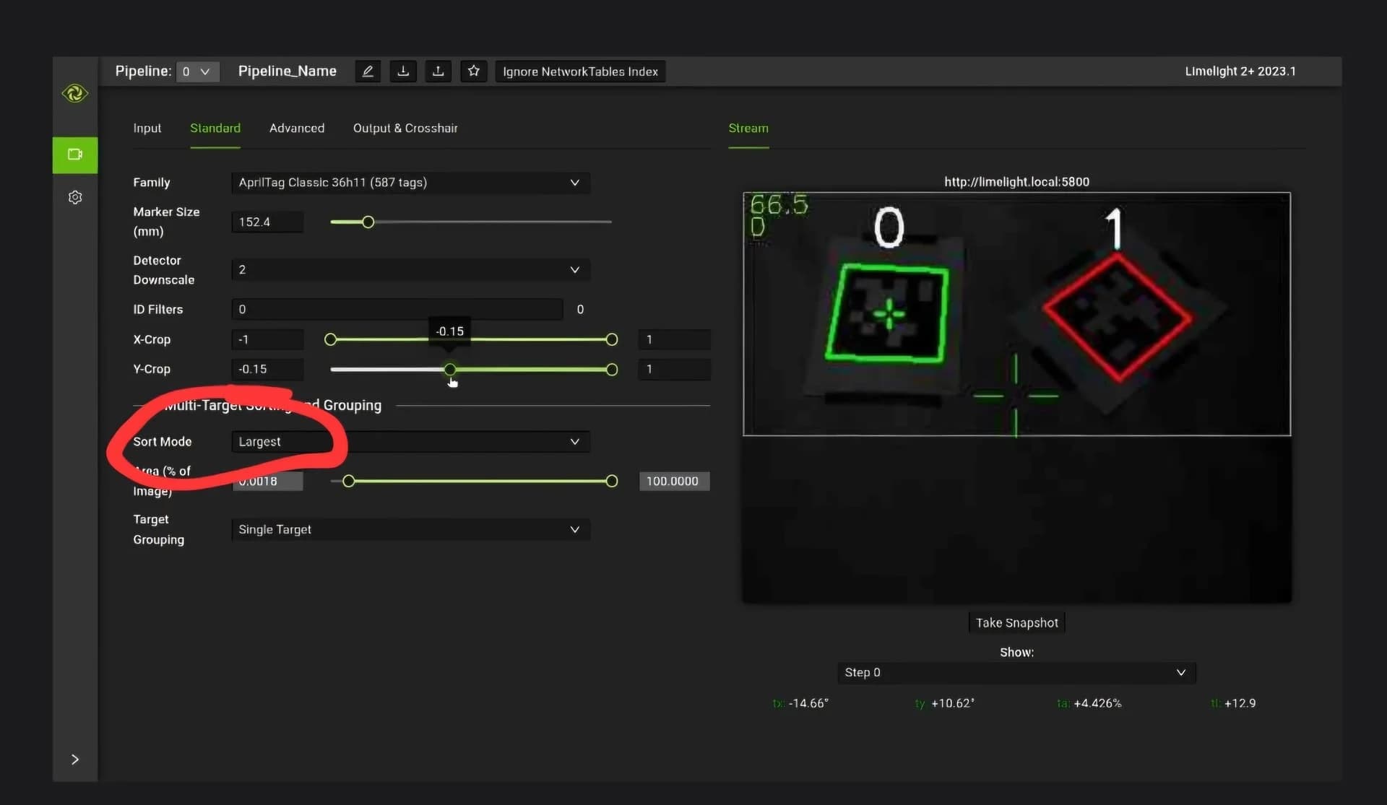Open the Sort Mode dropdown
Image resolution: width=1387 pixels, height=805 pixels.
[410, 442]
